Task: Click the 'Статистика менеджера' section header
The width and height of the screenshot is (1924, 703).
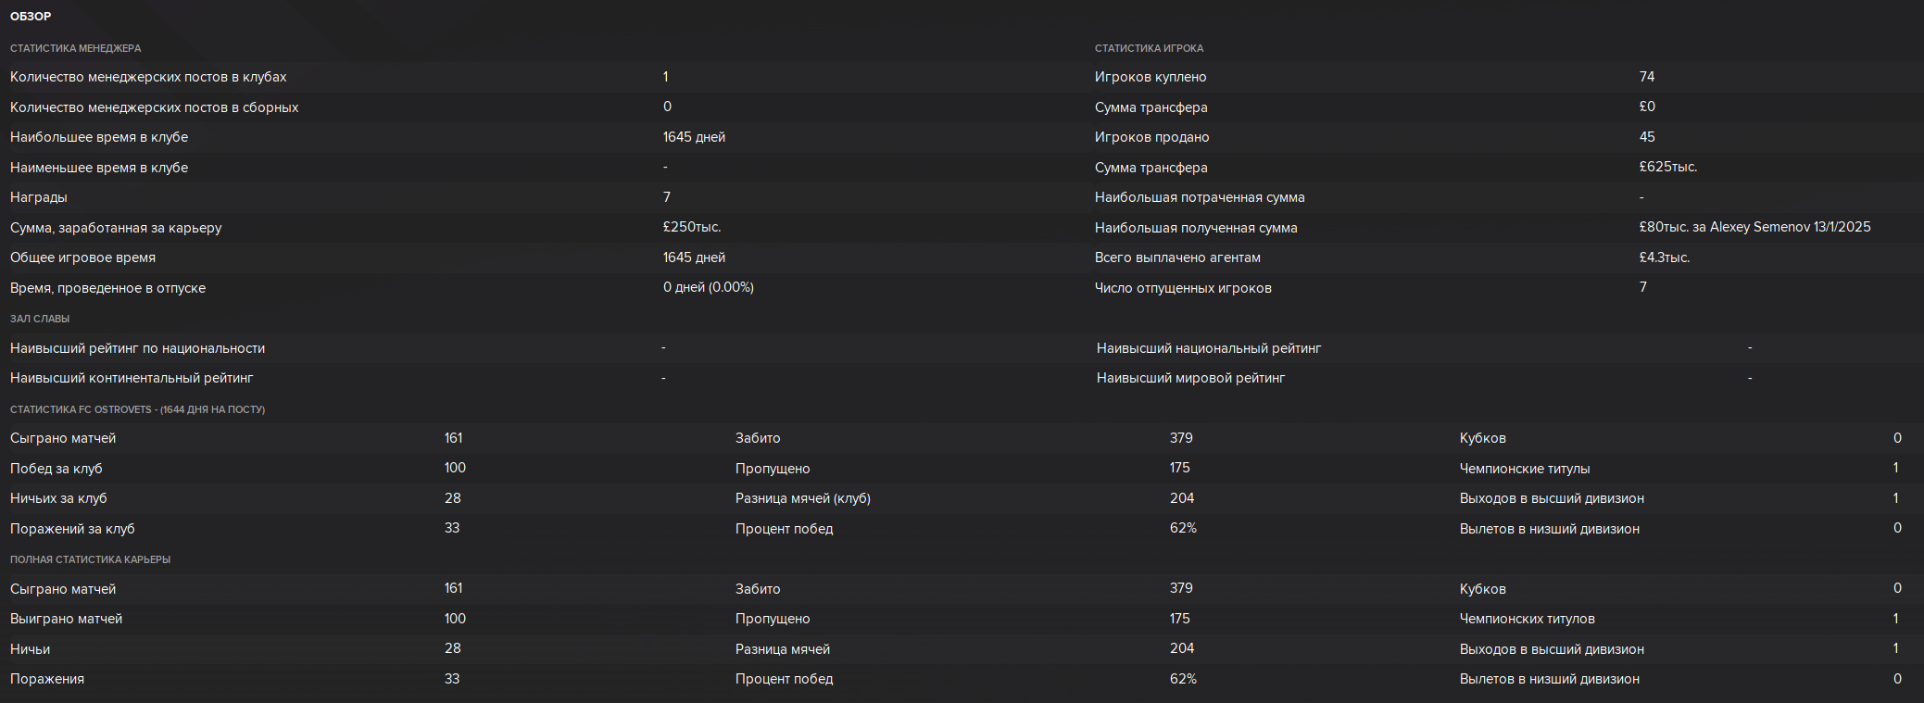Action: pyautogui.click(x=76, y=48)
